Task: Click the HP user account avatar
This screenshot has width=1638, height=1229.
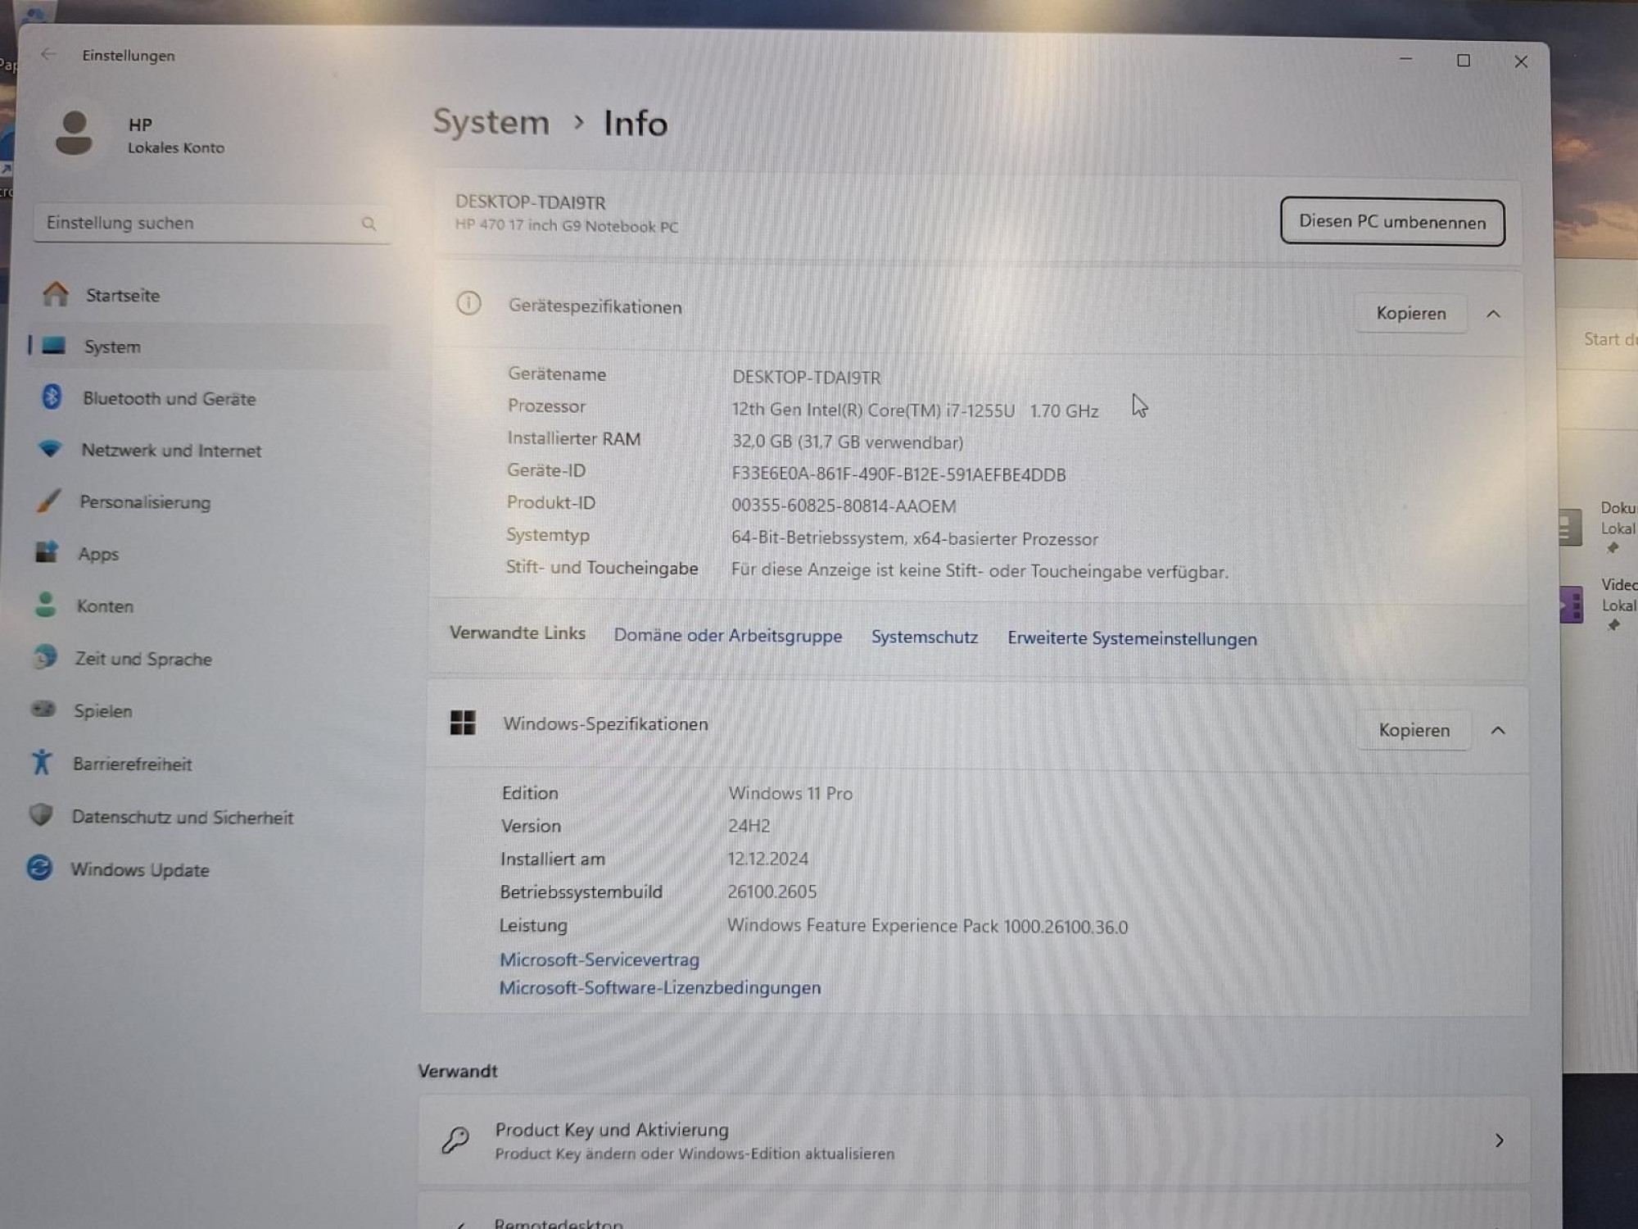Action: click(75, 133)
